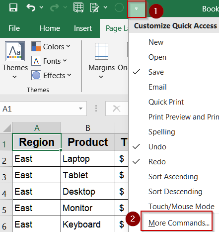Enable Sort Ascending in the menu

(174, 177)
